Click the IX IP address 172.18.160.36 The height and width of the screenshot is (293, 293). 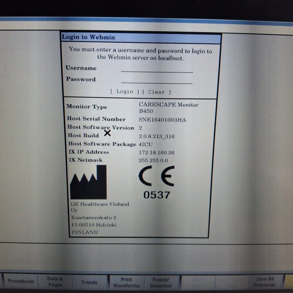tap(157, 153)
